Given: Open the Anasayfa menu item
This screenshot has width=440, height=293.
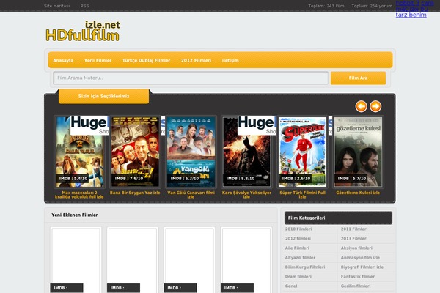Looking at the screenshot, I should click(63, 60).
